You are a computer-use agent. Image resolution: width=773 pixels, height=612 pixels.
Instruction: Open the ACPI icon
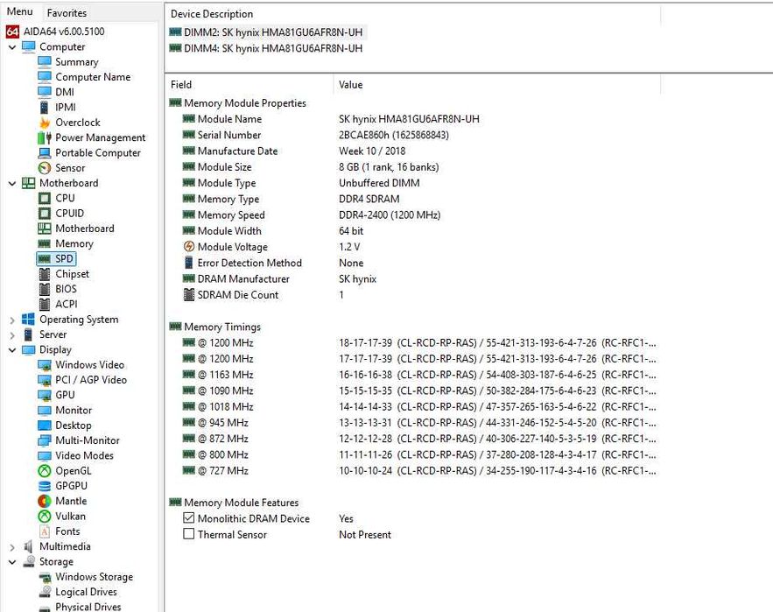45,305
